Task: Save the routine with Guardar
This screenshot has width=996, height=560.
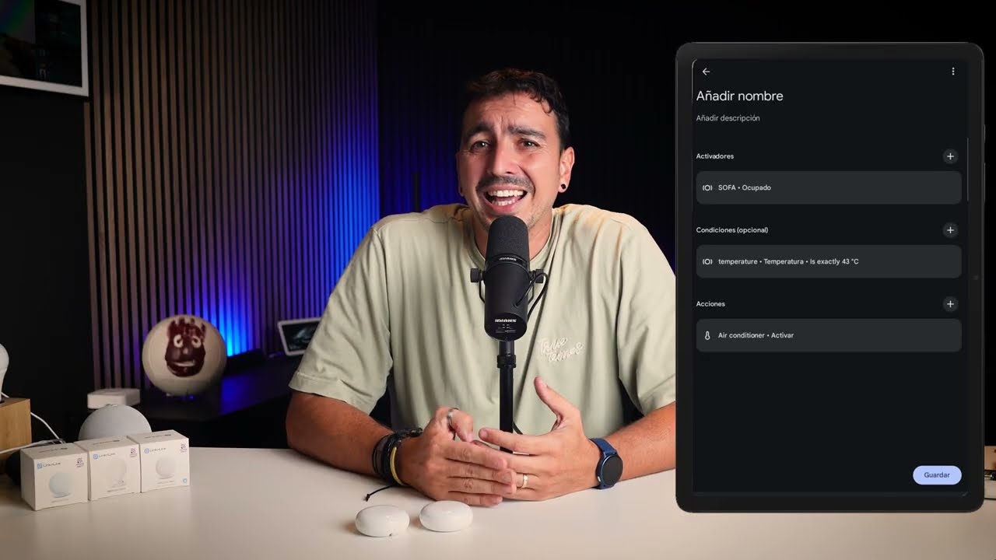Action: 937,474
